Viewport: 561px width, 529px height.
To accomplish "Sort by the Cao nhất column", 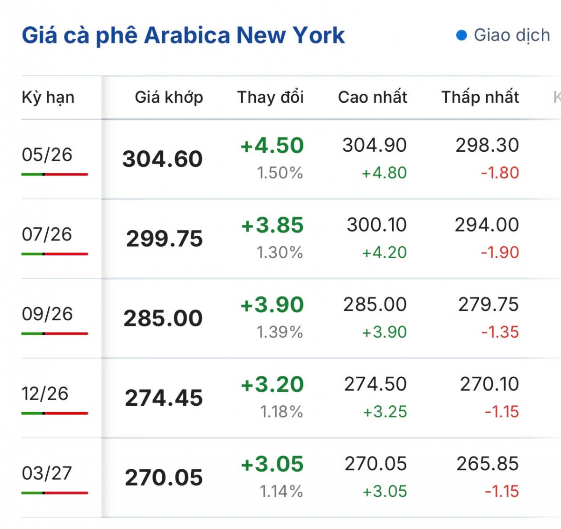I will (x=372, y=97).
